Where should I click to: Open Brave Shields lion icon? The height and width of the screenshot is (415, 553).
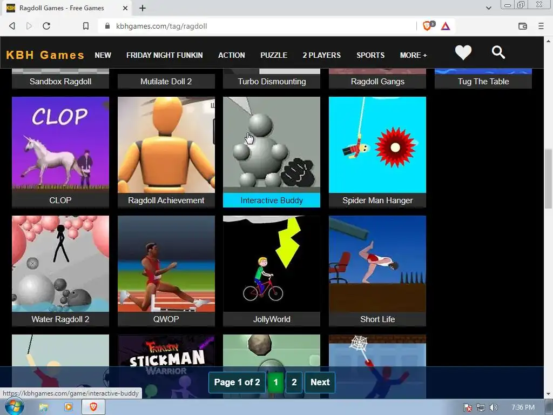(428, 26)
